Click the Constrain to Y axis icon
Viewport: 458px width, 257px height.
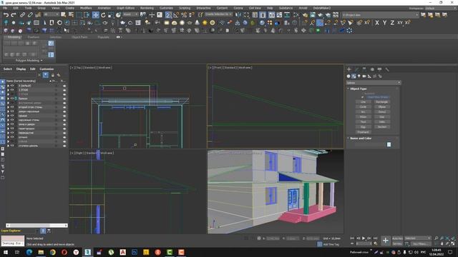[x=385, y=23]
